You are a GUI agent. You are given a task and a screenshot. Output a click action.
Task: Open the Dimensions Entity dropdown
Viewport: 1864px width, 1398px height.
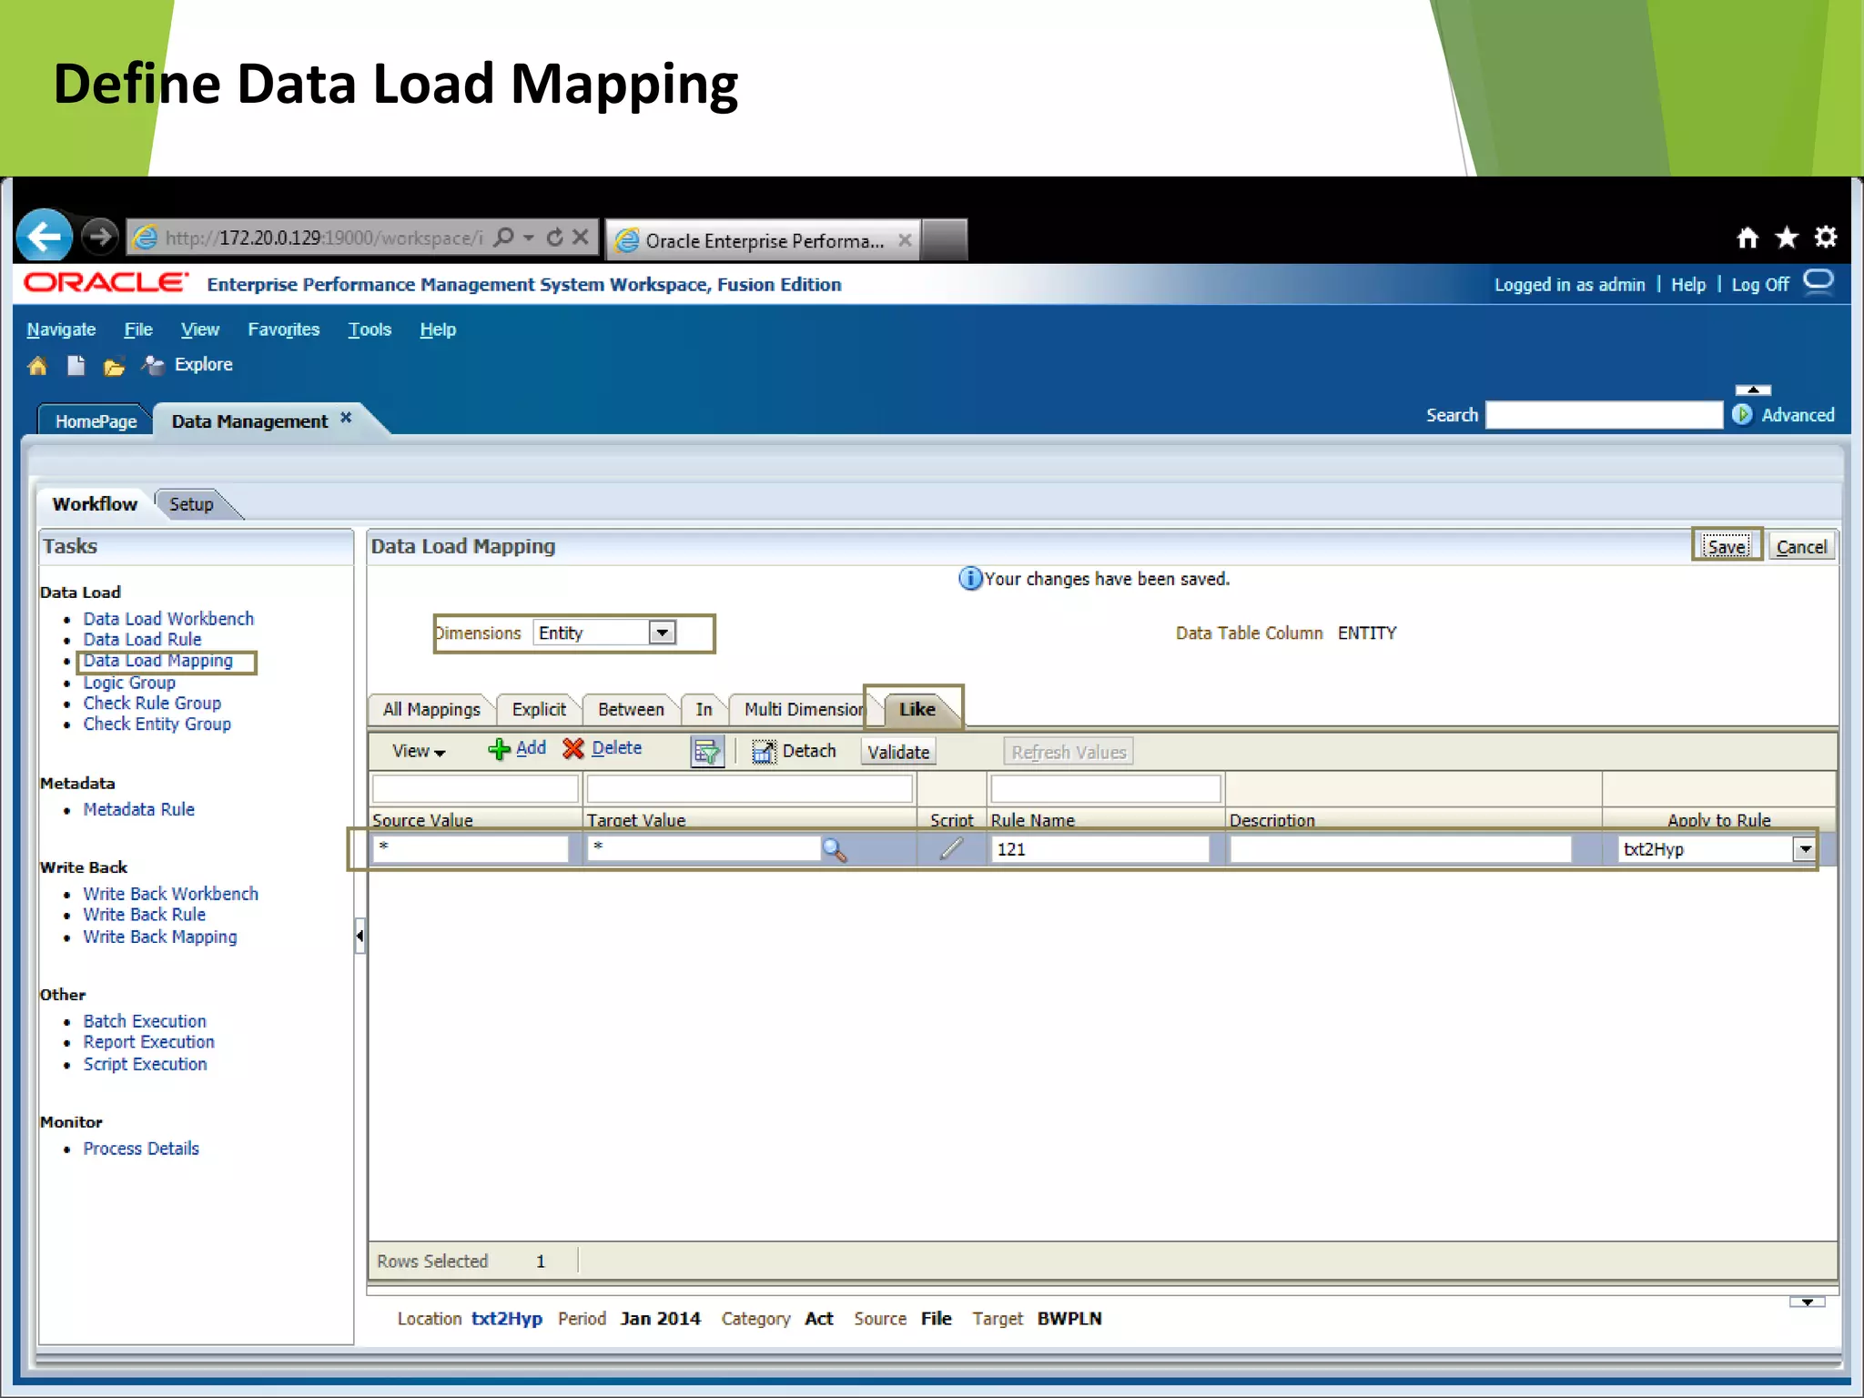click(x=663, y=633)
